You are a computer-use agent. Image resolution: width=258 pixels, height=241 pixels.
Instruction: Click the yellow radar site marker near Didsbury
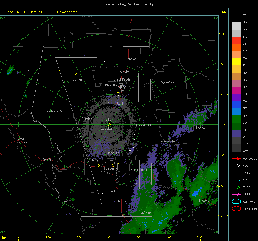(x=109, y=125)
